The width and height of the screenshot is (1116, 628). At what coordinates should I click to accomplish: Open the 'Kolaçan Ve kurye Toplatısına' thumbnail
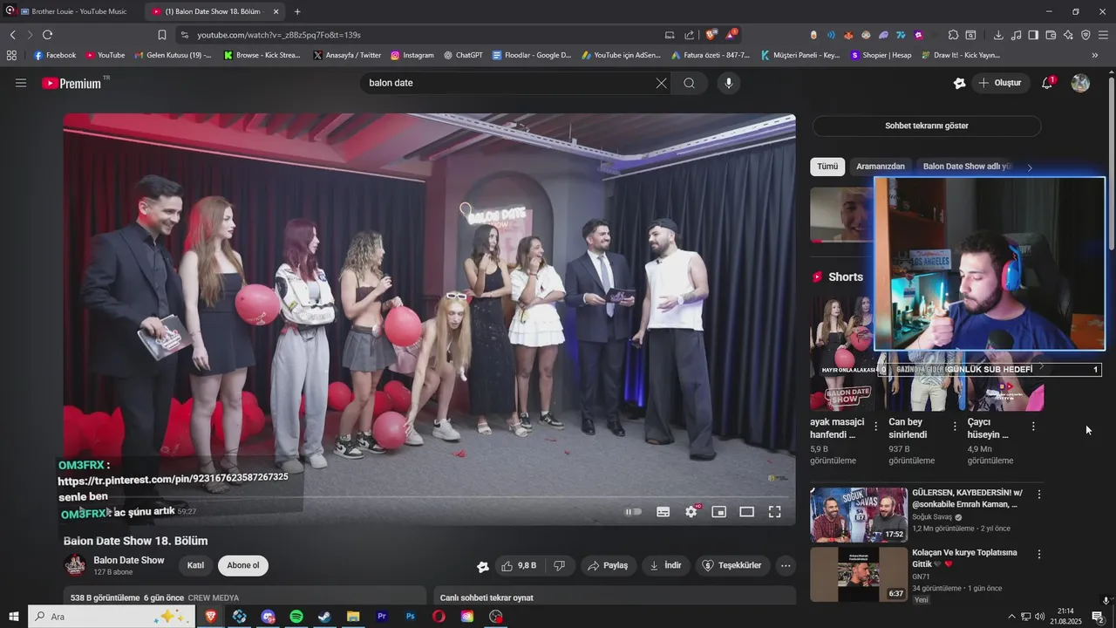[x=859, y=575]
